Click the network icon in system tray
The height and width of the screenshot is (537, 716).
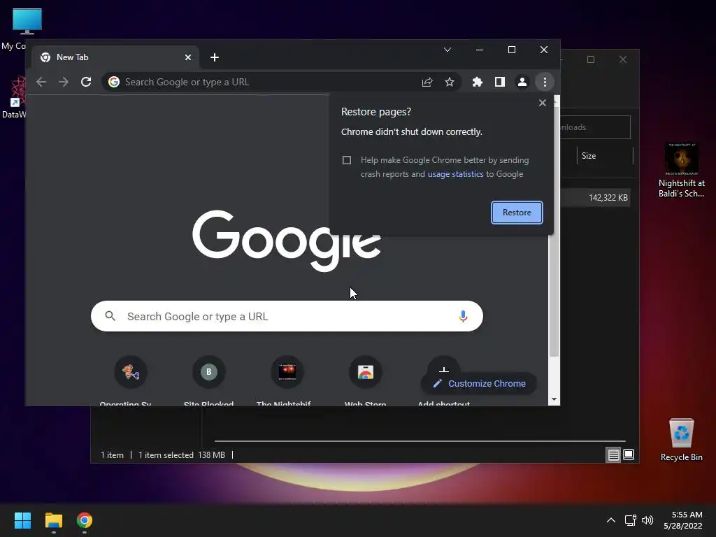click(630, 520)
